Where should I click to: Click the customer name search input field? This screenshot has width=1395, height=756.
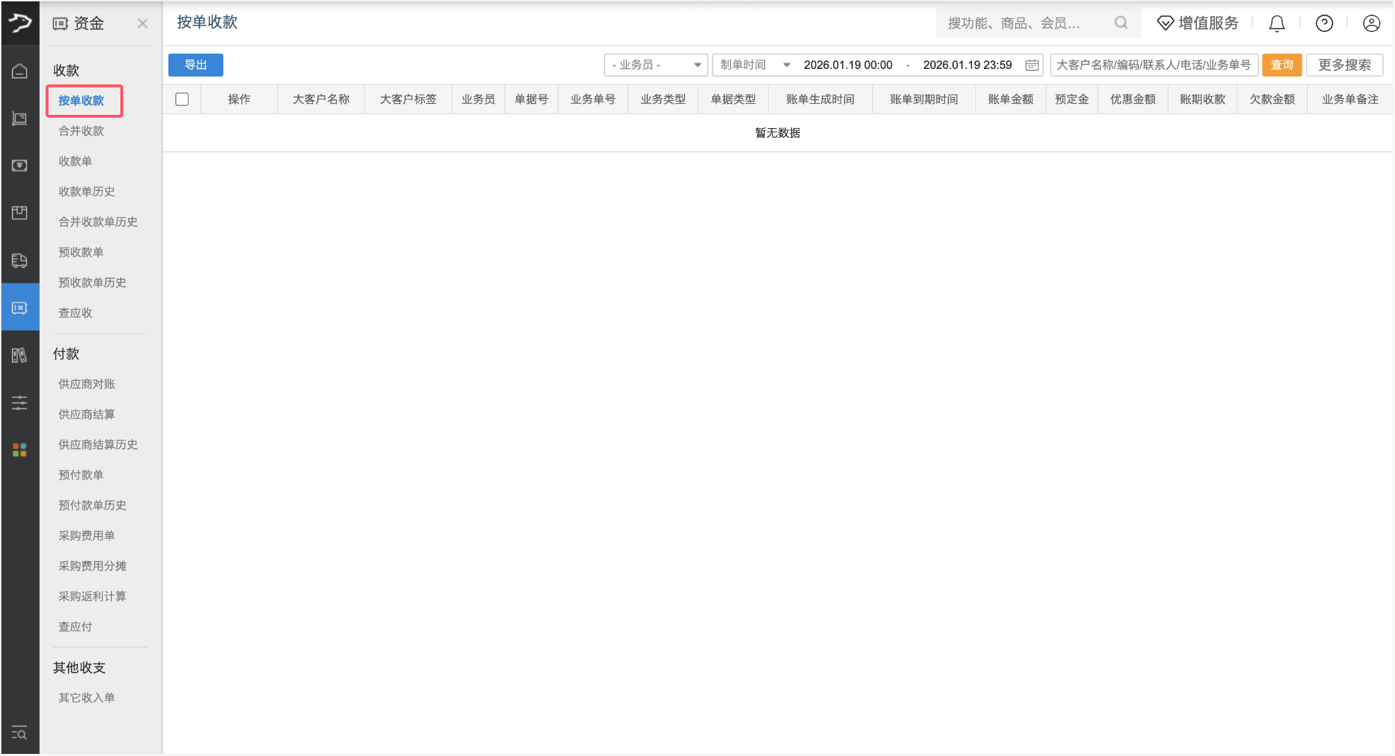(x=1153, y=65)
